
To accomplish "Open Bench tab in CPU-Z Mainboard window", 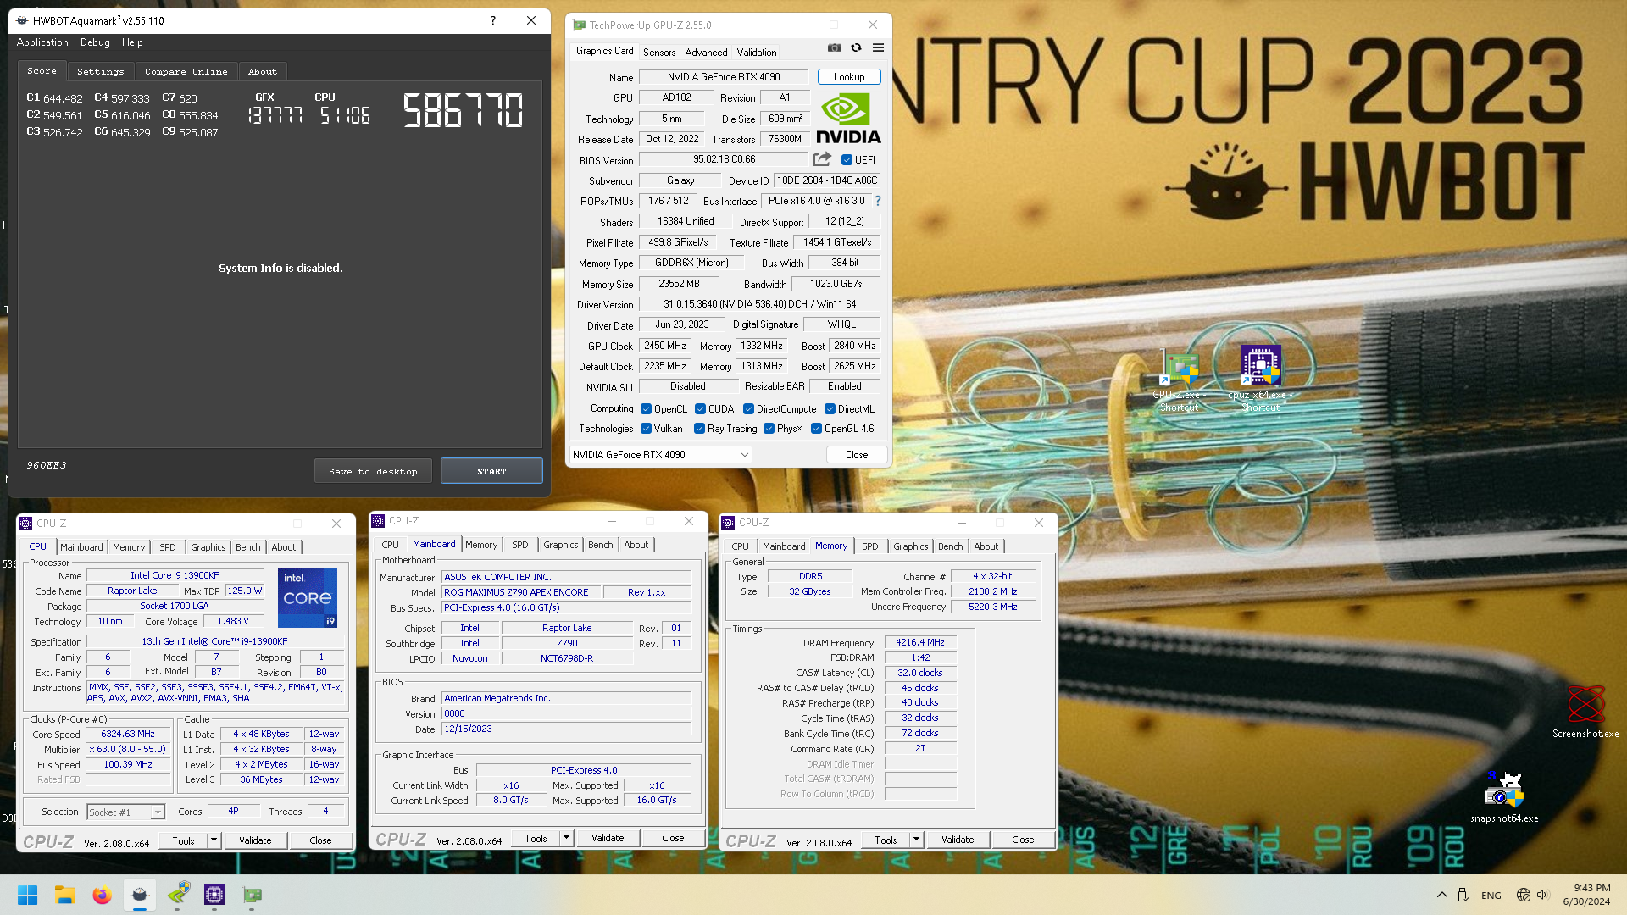I will pos(600,545).
